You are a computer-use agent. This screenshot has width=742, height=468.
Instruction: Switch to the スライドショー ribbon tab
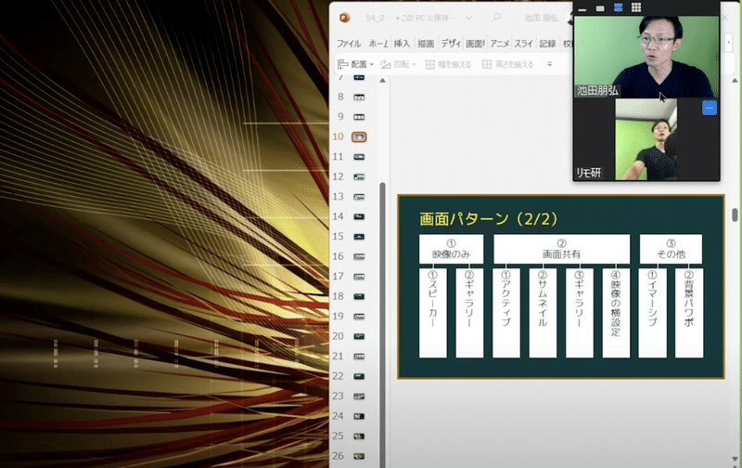(x=523, y=44)
